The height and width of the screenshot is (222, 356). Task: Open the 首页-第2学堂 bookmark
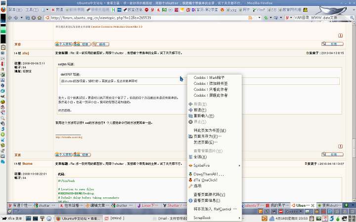[x=205, y=10]
